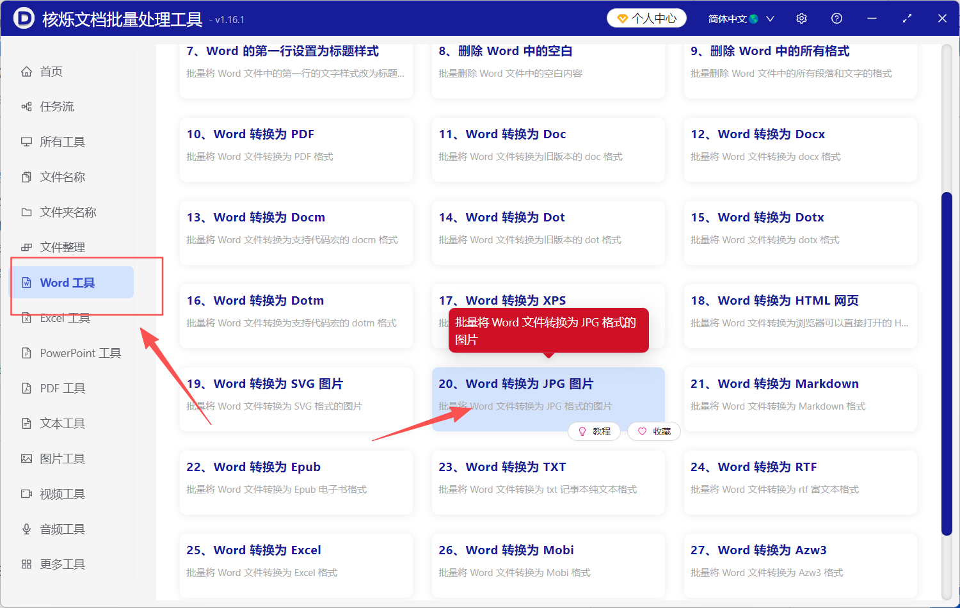The image size is (960, 608).
Task: Select the 文件整理 icon
Action: click(x=27, y=247)
